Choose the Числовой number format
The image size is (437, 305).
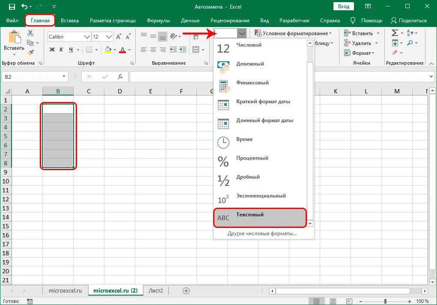click(260, 48)
